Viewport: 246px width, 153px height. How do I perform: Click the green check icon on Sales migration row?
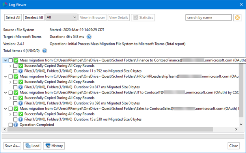(16, 108)
